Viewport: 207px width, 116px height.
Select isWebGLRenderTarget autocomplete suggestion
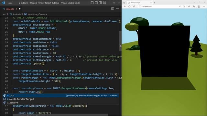coord(61,99)
